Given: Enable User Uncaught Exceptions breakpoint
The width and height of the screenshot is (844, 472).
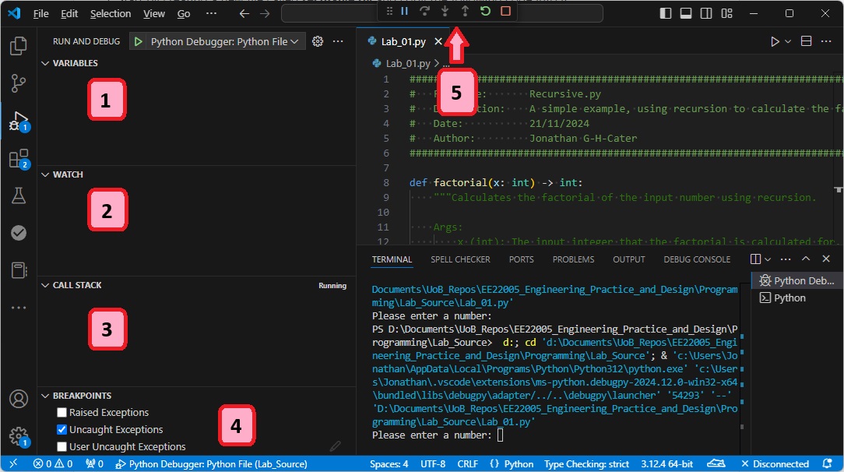Looking at the screenshot, I should tap(62, 447).
